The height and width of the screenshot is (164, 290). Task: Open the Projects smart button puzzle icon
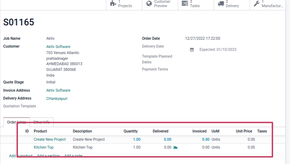113,3
